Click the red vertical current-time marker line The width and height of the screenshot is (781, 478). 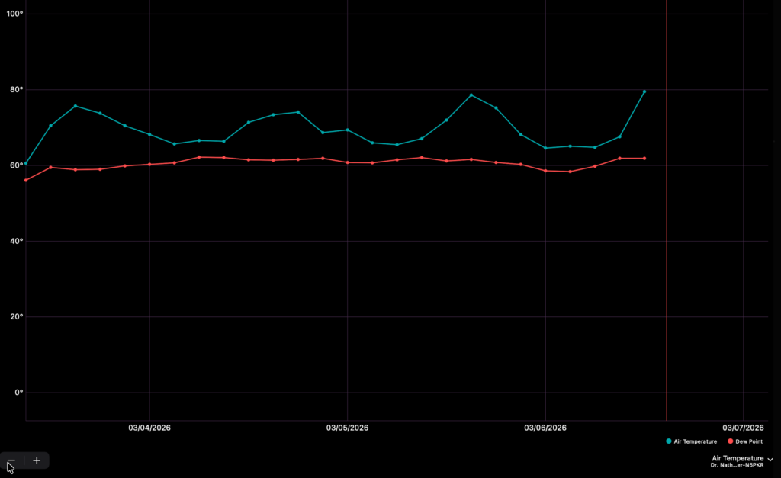click(667, 229)
